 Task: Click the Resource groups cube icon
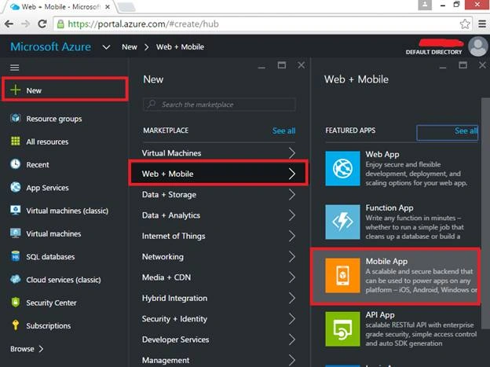[16, 118]
